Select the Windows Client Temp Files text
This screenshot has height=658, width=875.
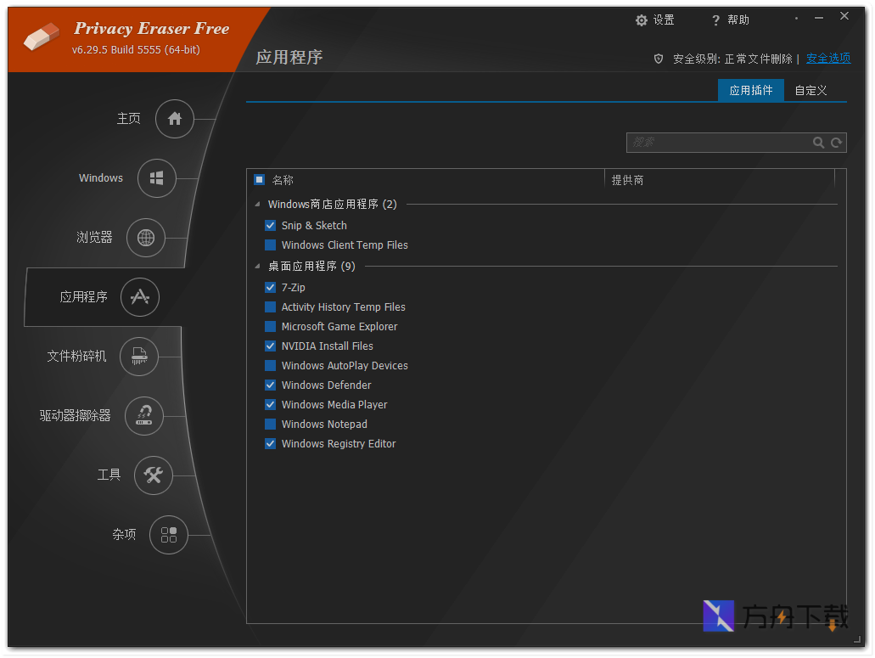tap(345, 245)
